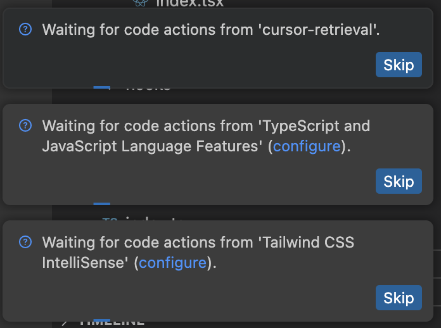
Task: Open configure link for TypeScript and JavaScript Language Features
Action: 307,146
